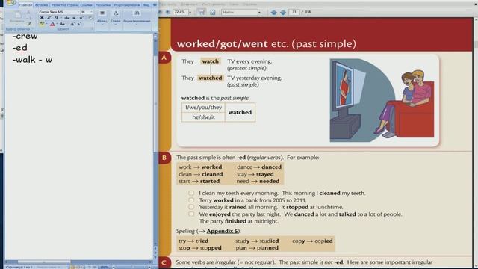
Task: Open the Font dialog launcher
Action: (93, 28)
